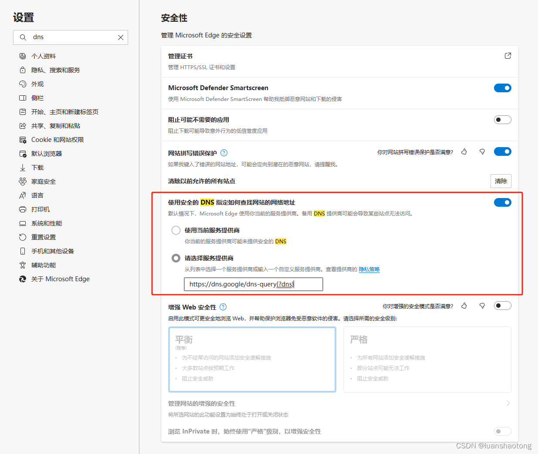Click the 安全性 section heading
Screen dimensions: 538x454
tap(174, 18)
